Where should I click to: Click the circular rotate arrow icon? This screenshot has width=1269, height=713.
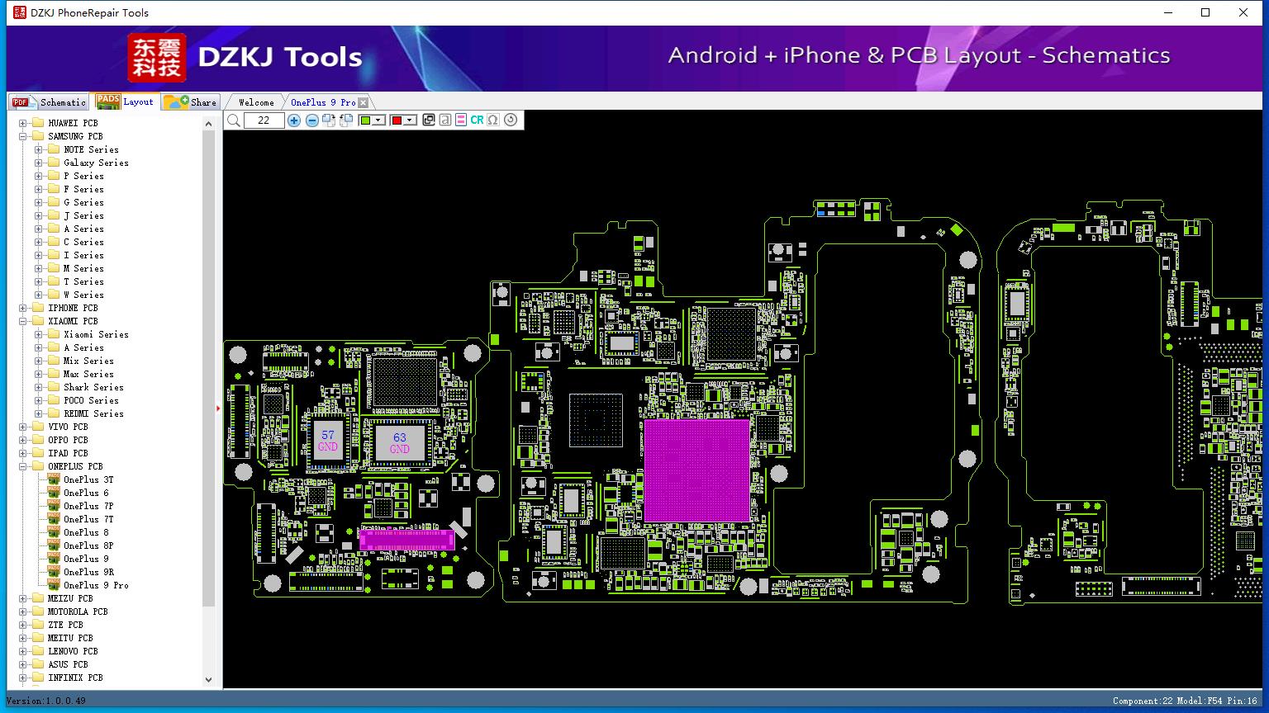pos(511,120)
